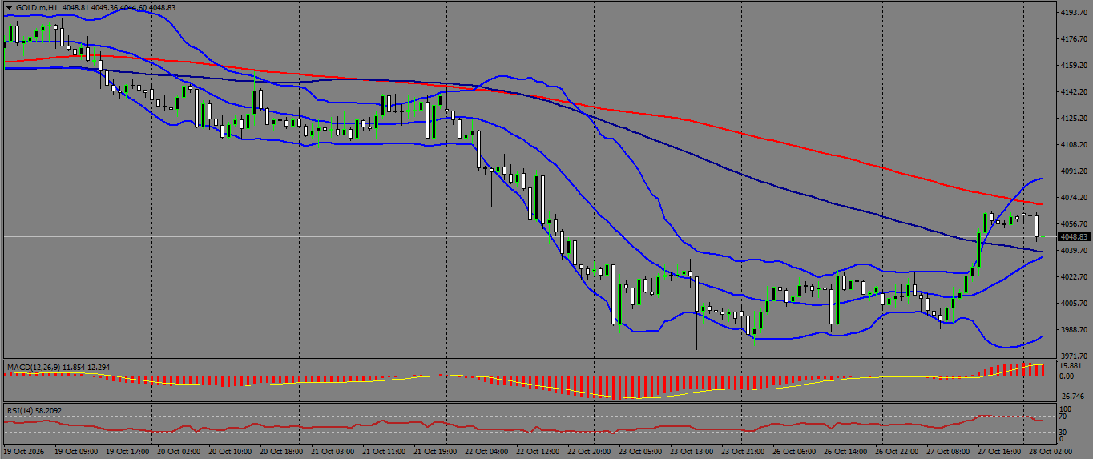Click the 23 Oct 05:00 time label
Viewport: 1093px width, 459px height.
(641, 452)
